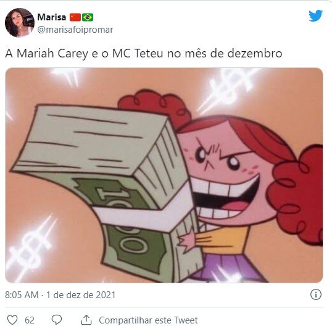
Task: Click the circled info icon
Action: pos(316,294)
